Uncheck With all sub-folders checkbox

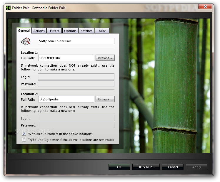click(x=24, y=134)
